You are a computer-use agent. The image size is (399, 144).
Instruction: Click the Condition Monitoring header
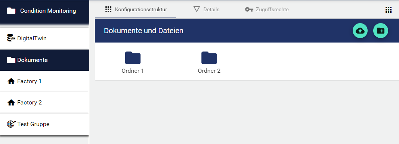point(44,11)
